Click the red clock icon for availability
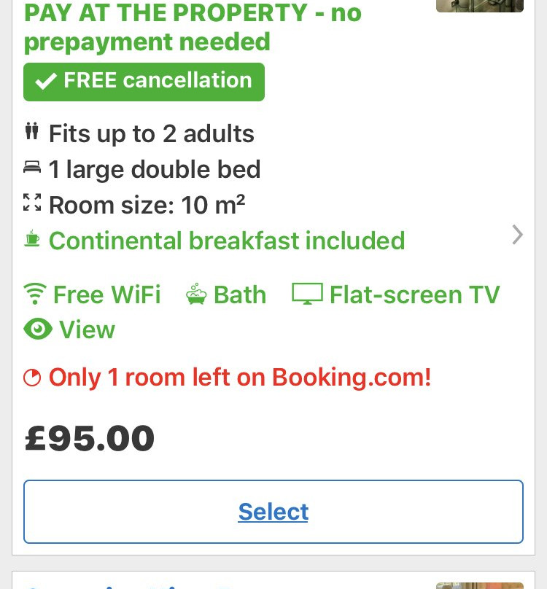The image size is (547, 589). coord(32,377)
